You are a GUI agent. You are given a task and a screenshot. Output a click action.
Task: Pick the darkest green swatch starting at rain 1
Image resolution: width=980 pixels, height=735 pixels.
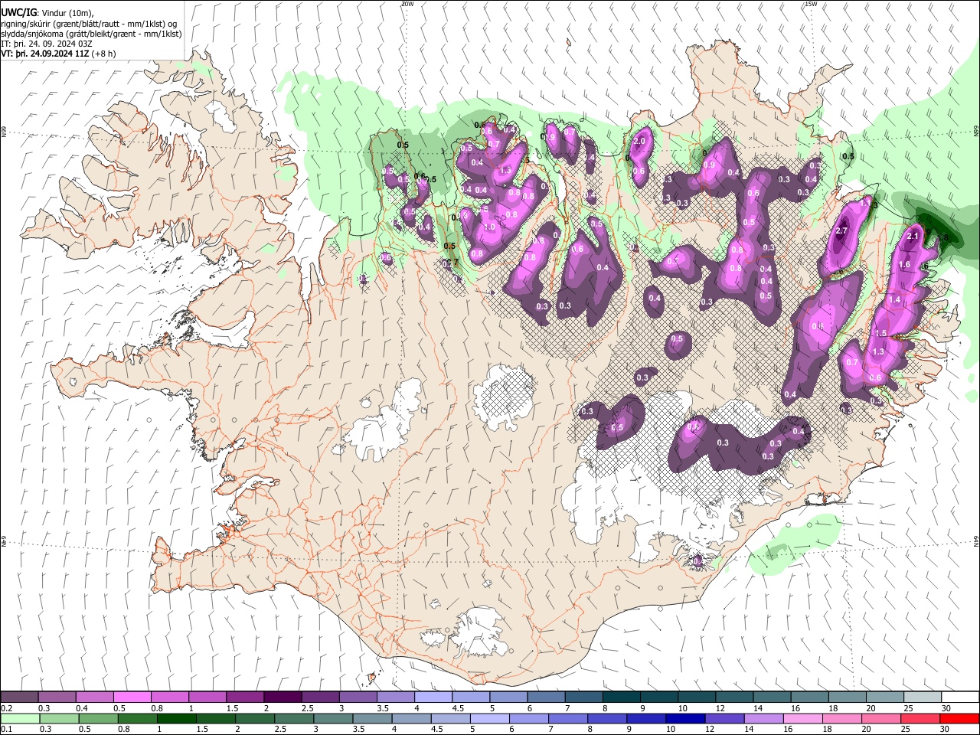click(x=176, y=718)
